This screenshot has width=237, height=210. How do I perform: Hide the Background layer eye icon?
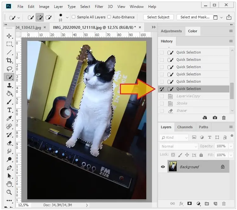[x=163, y=167]
